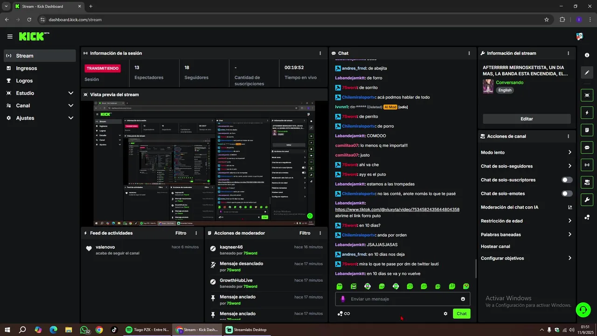This screenshot has height=336, width=597.
Task: Click the chat panel scrollbar
Action: pyautogui.click(x=476, y=268)
